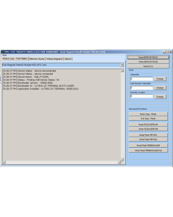Click the top Read EEPROM 95320 button
This screenshot has width=173, height=217.
148,57
